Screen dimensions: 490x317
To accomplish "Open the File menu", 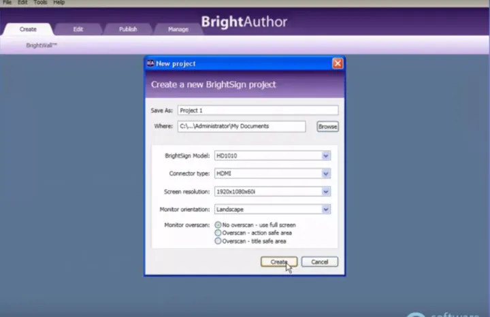I will 7,3.
